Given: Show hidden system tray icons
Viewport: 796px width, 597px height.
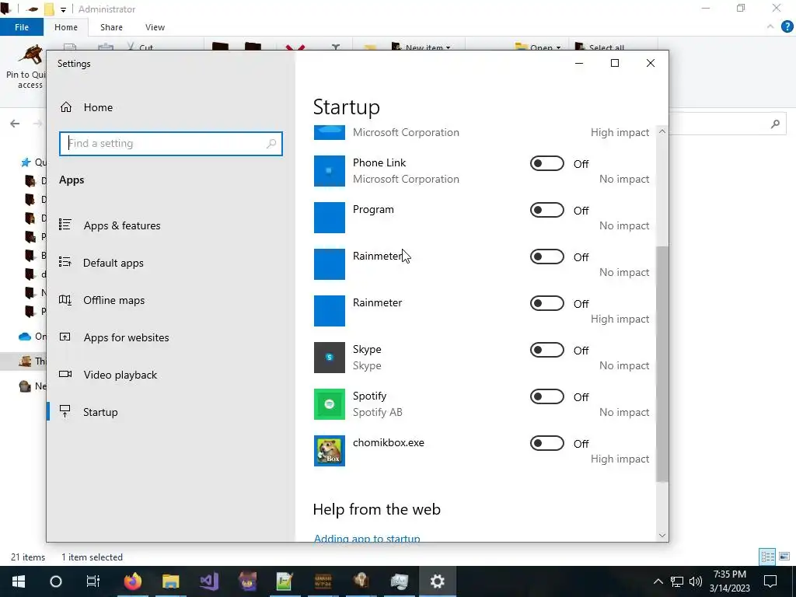Looking at the screenshot, I should point(658,581).
